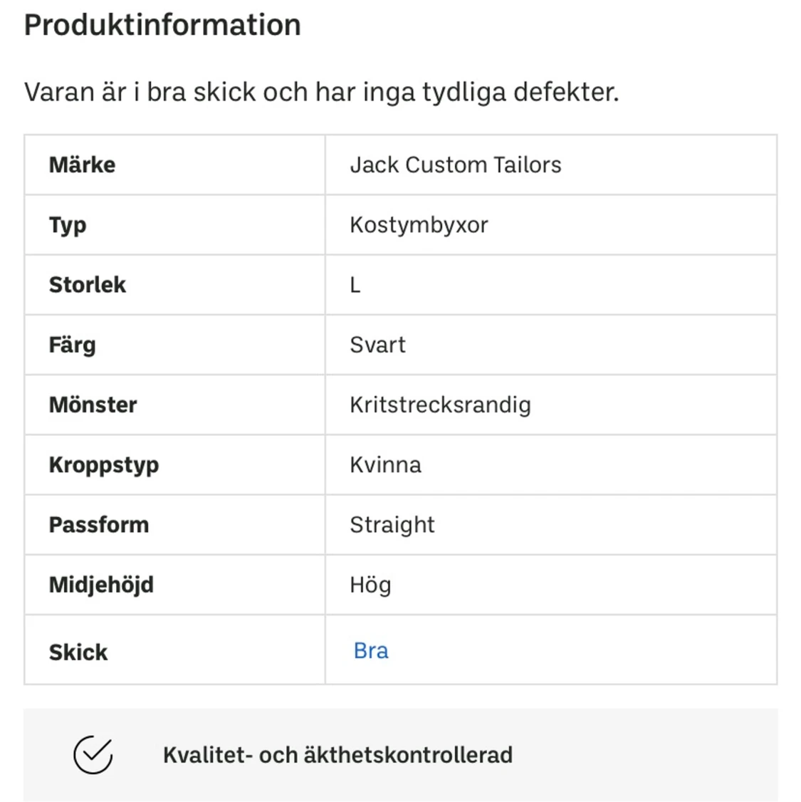This screenshot has height=802, width=801.
Task: Click the product condition description sentence
Action: tap(321, 92)
